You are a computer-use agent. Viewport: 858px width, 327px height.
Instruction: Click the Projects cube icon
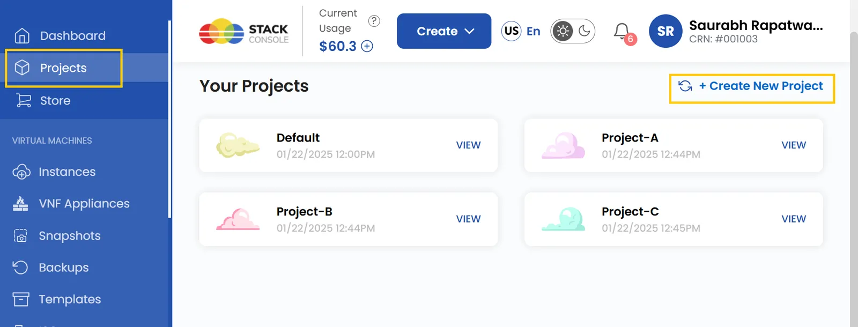click(x=22, y=68)
